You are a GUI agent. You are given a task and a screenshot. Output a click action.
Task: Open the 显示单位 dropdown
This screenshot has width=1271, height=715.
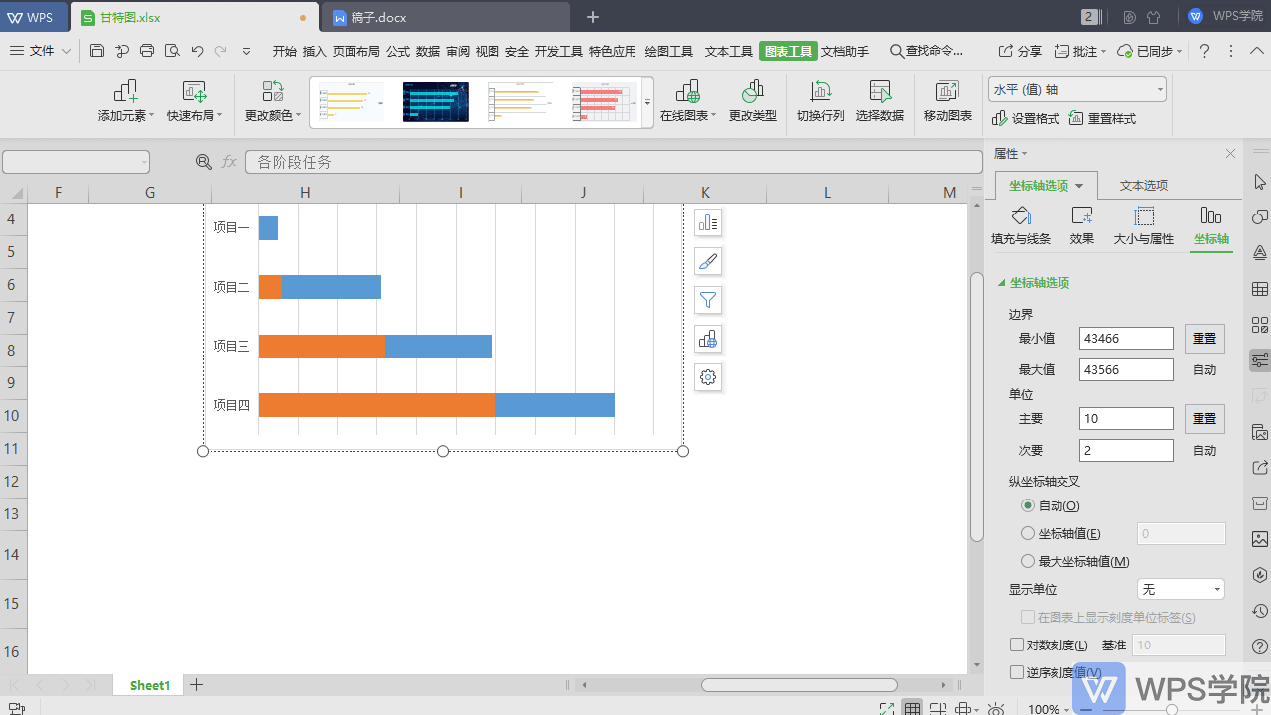coord(1181,590)
